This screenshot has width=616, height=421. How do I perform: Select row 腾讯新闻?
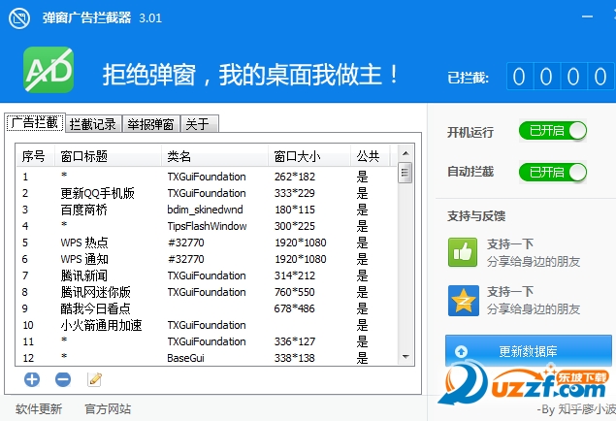click(207, 275)
